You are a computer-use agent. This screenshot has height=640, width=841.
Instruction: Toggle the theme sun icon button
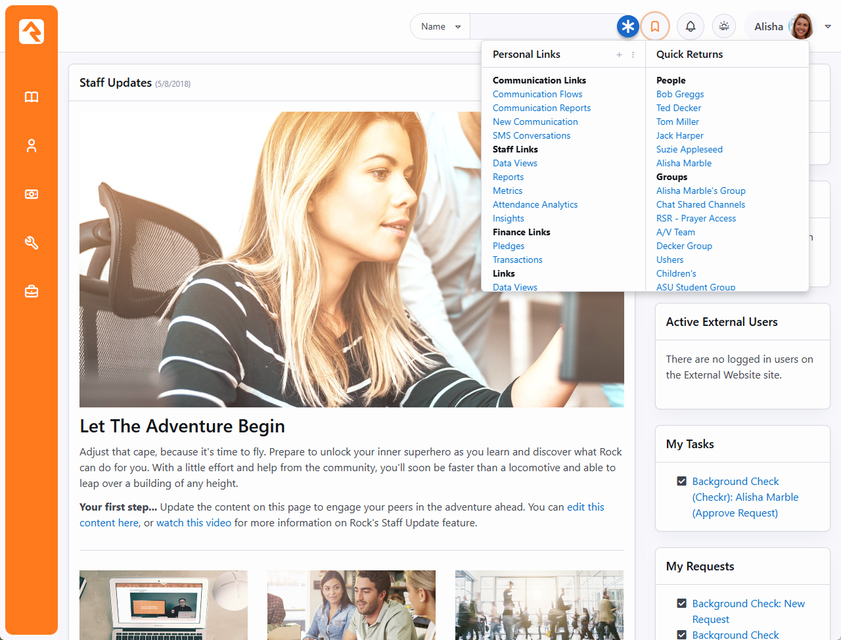(724, 26)
